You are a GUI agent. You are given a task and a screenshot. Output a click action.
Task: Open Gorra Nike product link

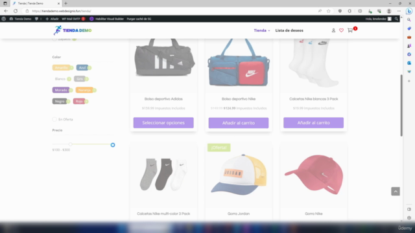[x=313, y=214]
